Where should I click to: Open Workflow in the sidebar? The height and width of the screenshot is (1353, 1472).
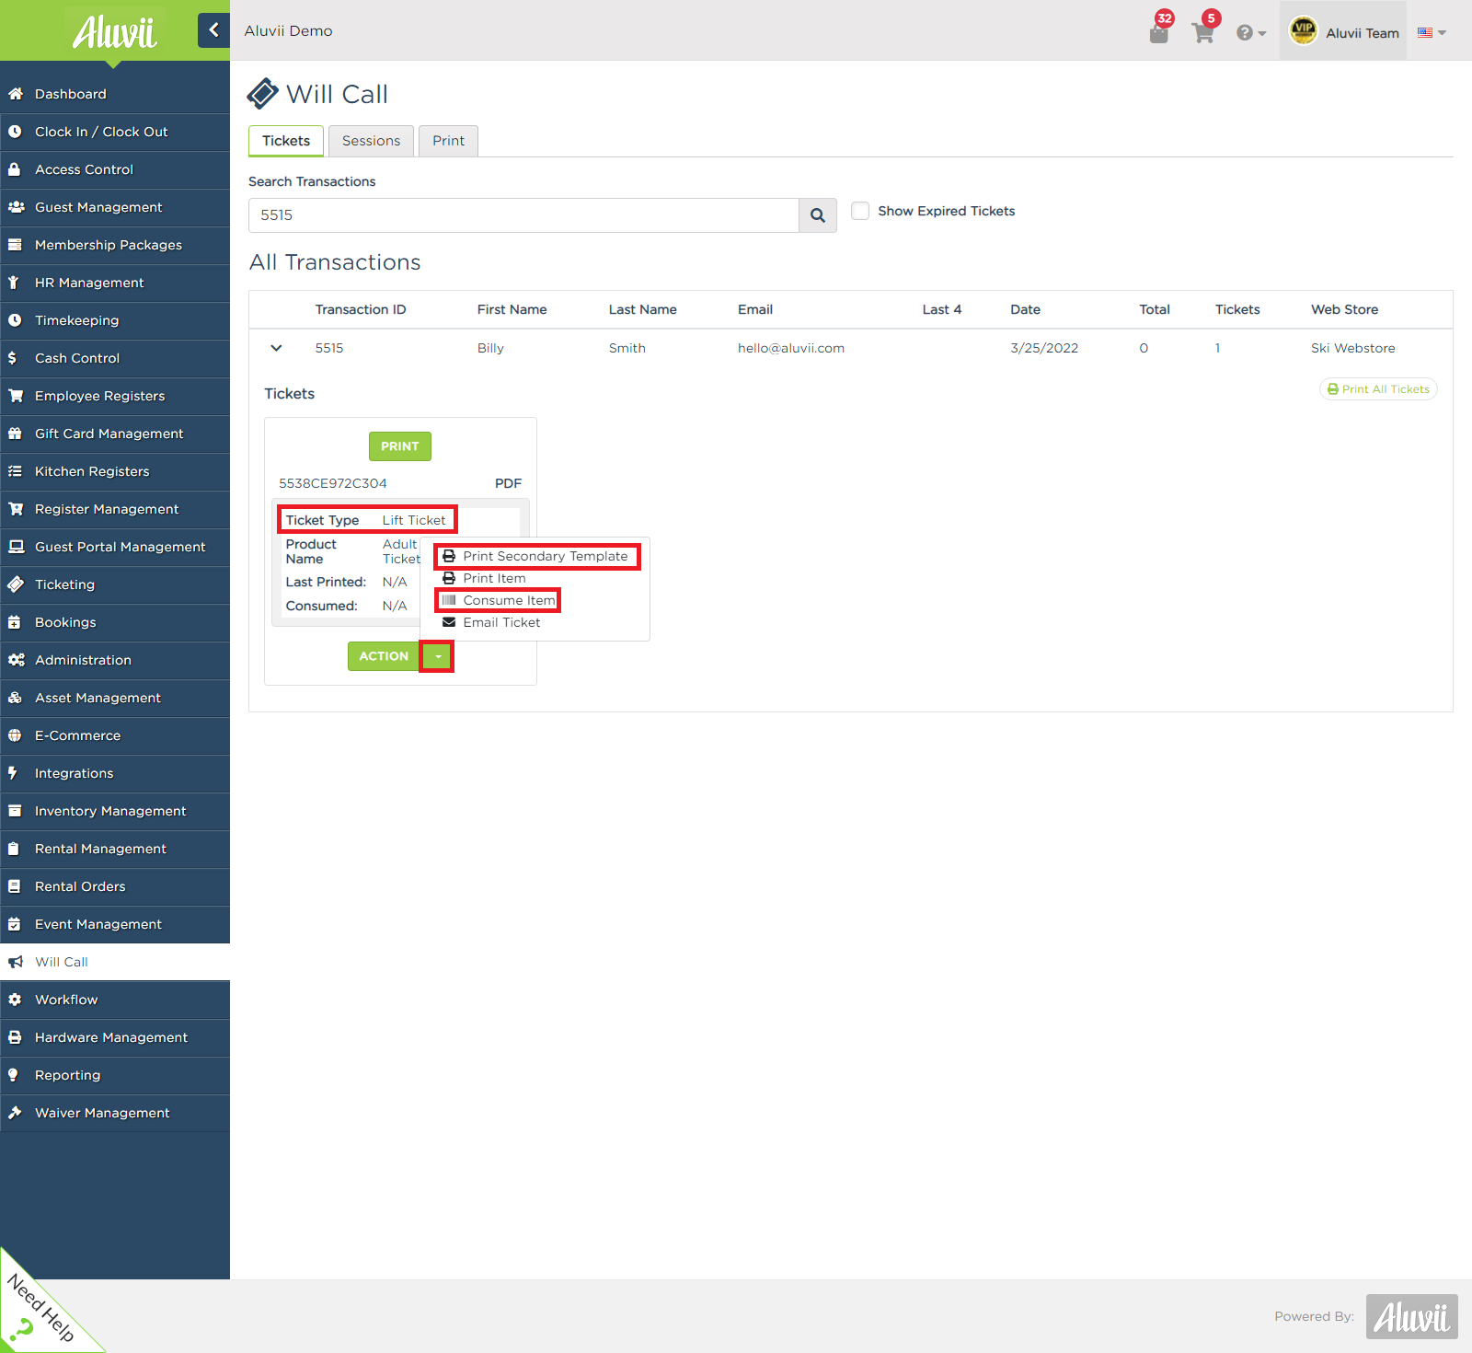pos(115,1000)
